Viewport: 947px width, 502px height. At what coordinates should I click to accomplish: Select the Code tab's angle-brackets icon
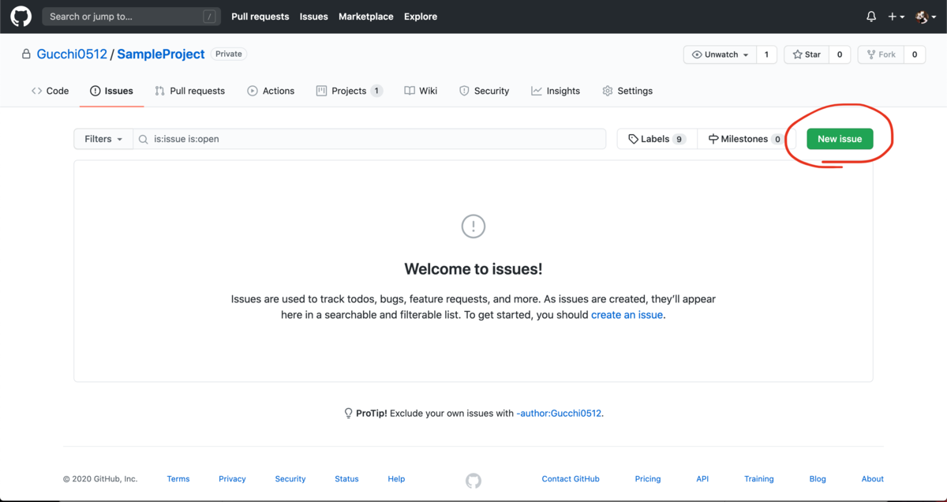38,91
